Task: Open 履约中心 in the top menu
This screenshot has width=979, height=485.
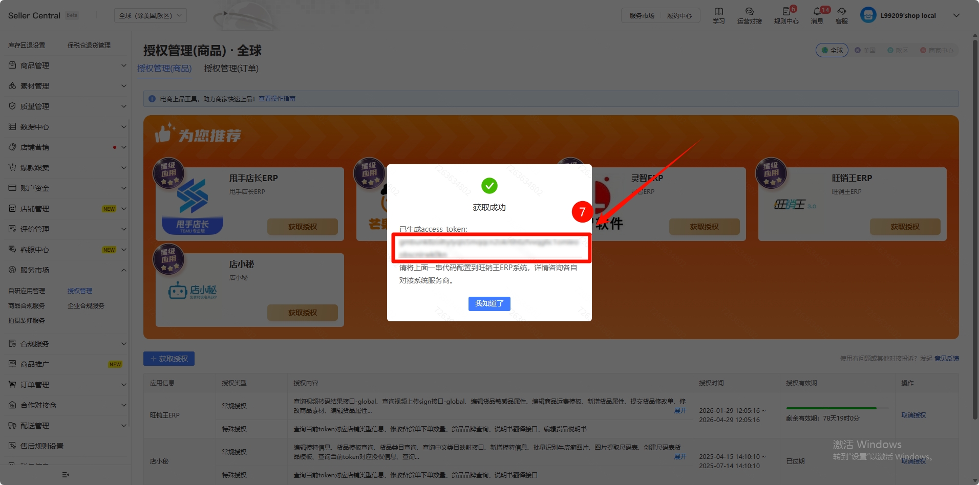Action: pos(679,15)
